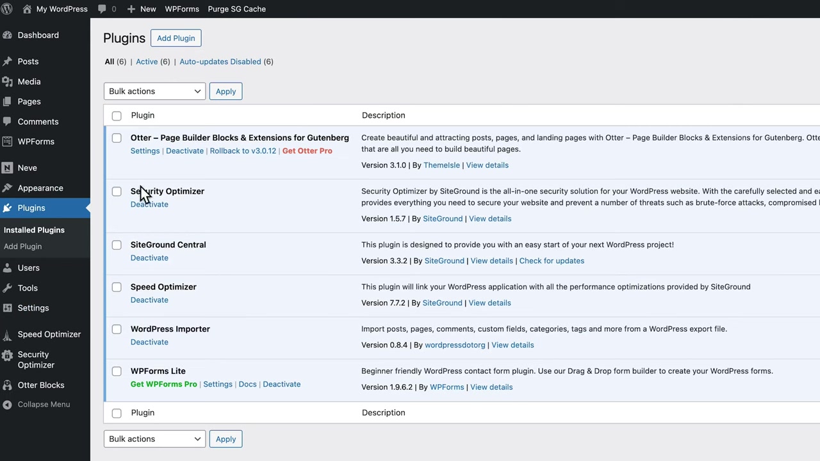Click the Security Optimizer gear icon in sidebar

(7, 355)
